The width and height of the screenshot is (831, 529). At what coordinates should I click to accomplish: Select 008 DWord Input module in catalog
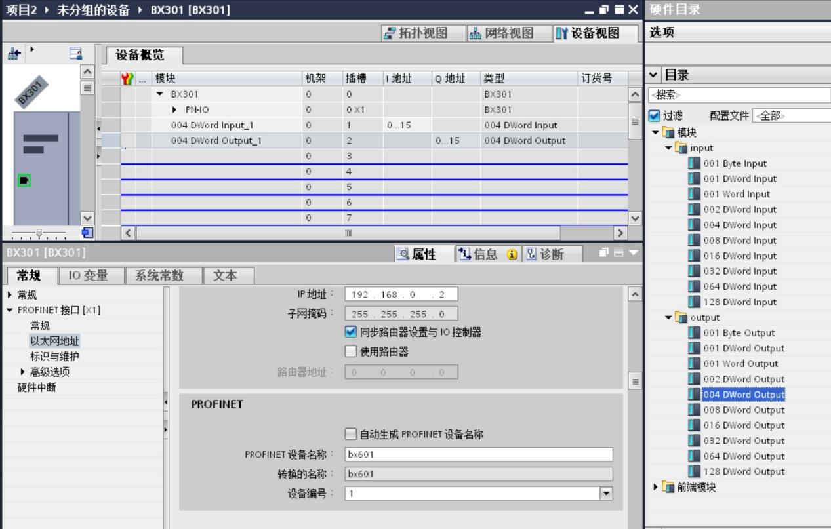pyautogui.click(x=739, y=241)
